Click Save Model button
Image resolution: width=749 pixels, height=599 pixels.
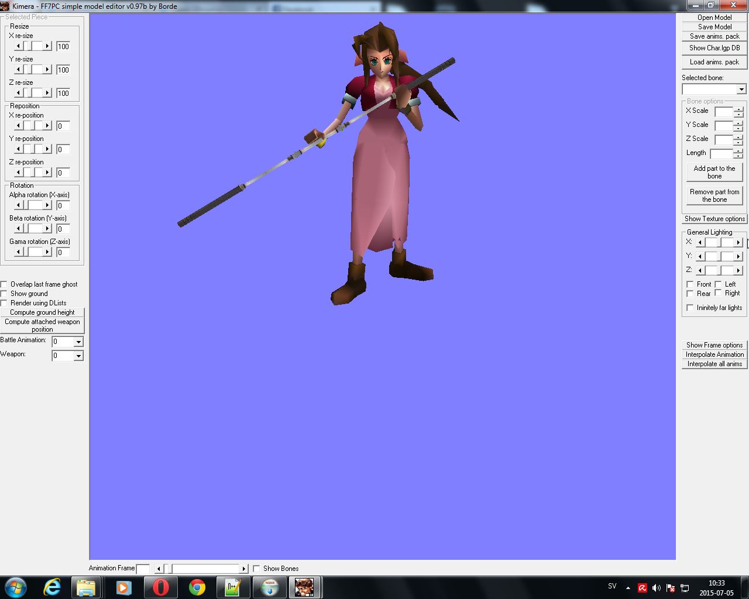714,27
